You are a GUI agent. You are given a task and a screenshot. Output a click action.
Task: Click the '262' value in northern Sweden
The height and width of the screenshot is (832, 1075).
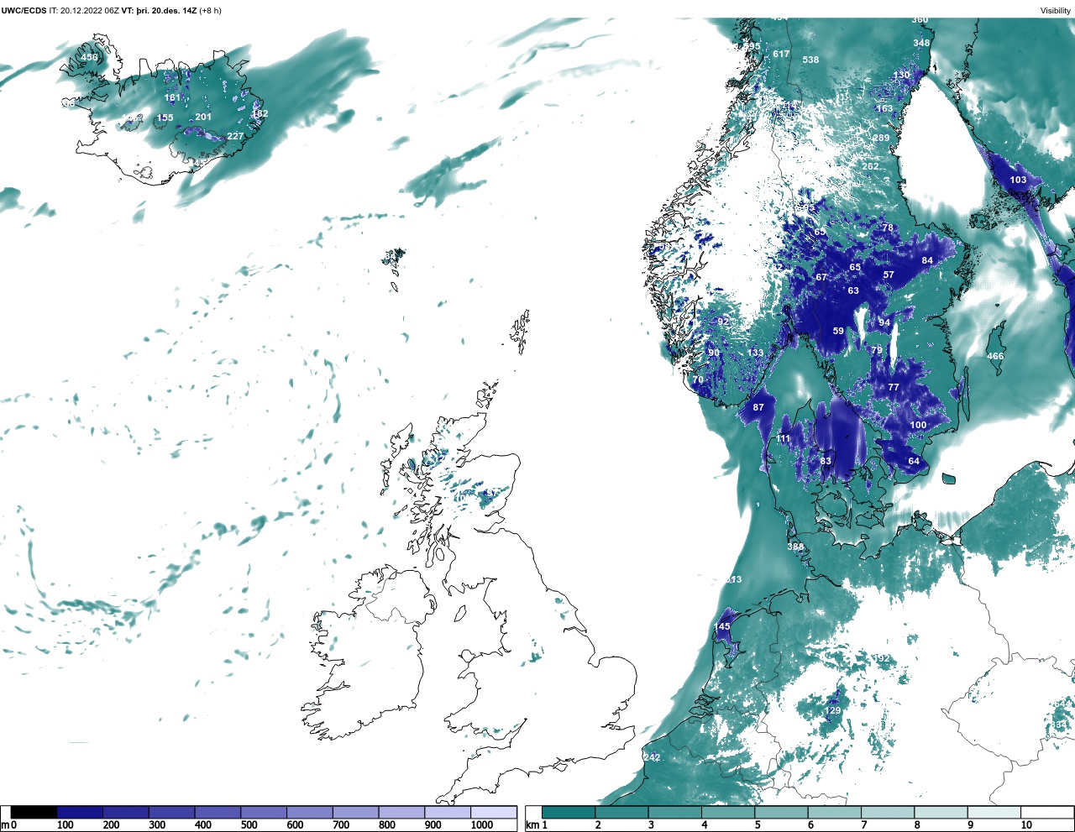(870, 166)
